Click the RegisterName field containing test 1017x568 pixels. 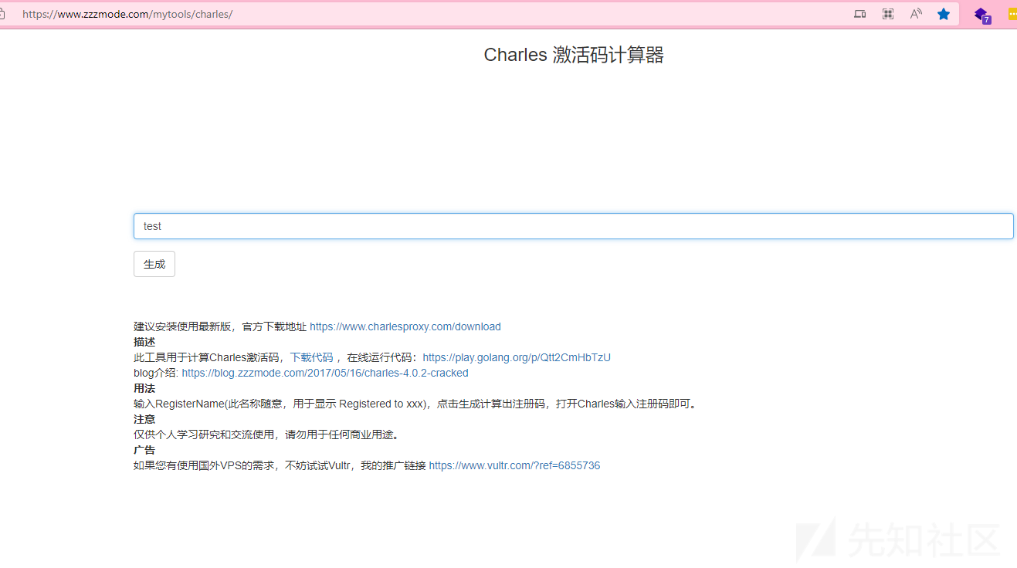[573, 226]
